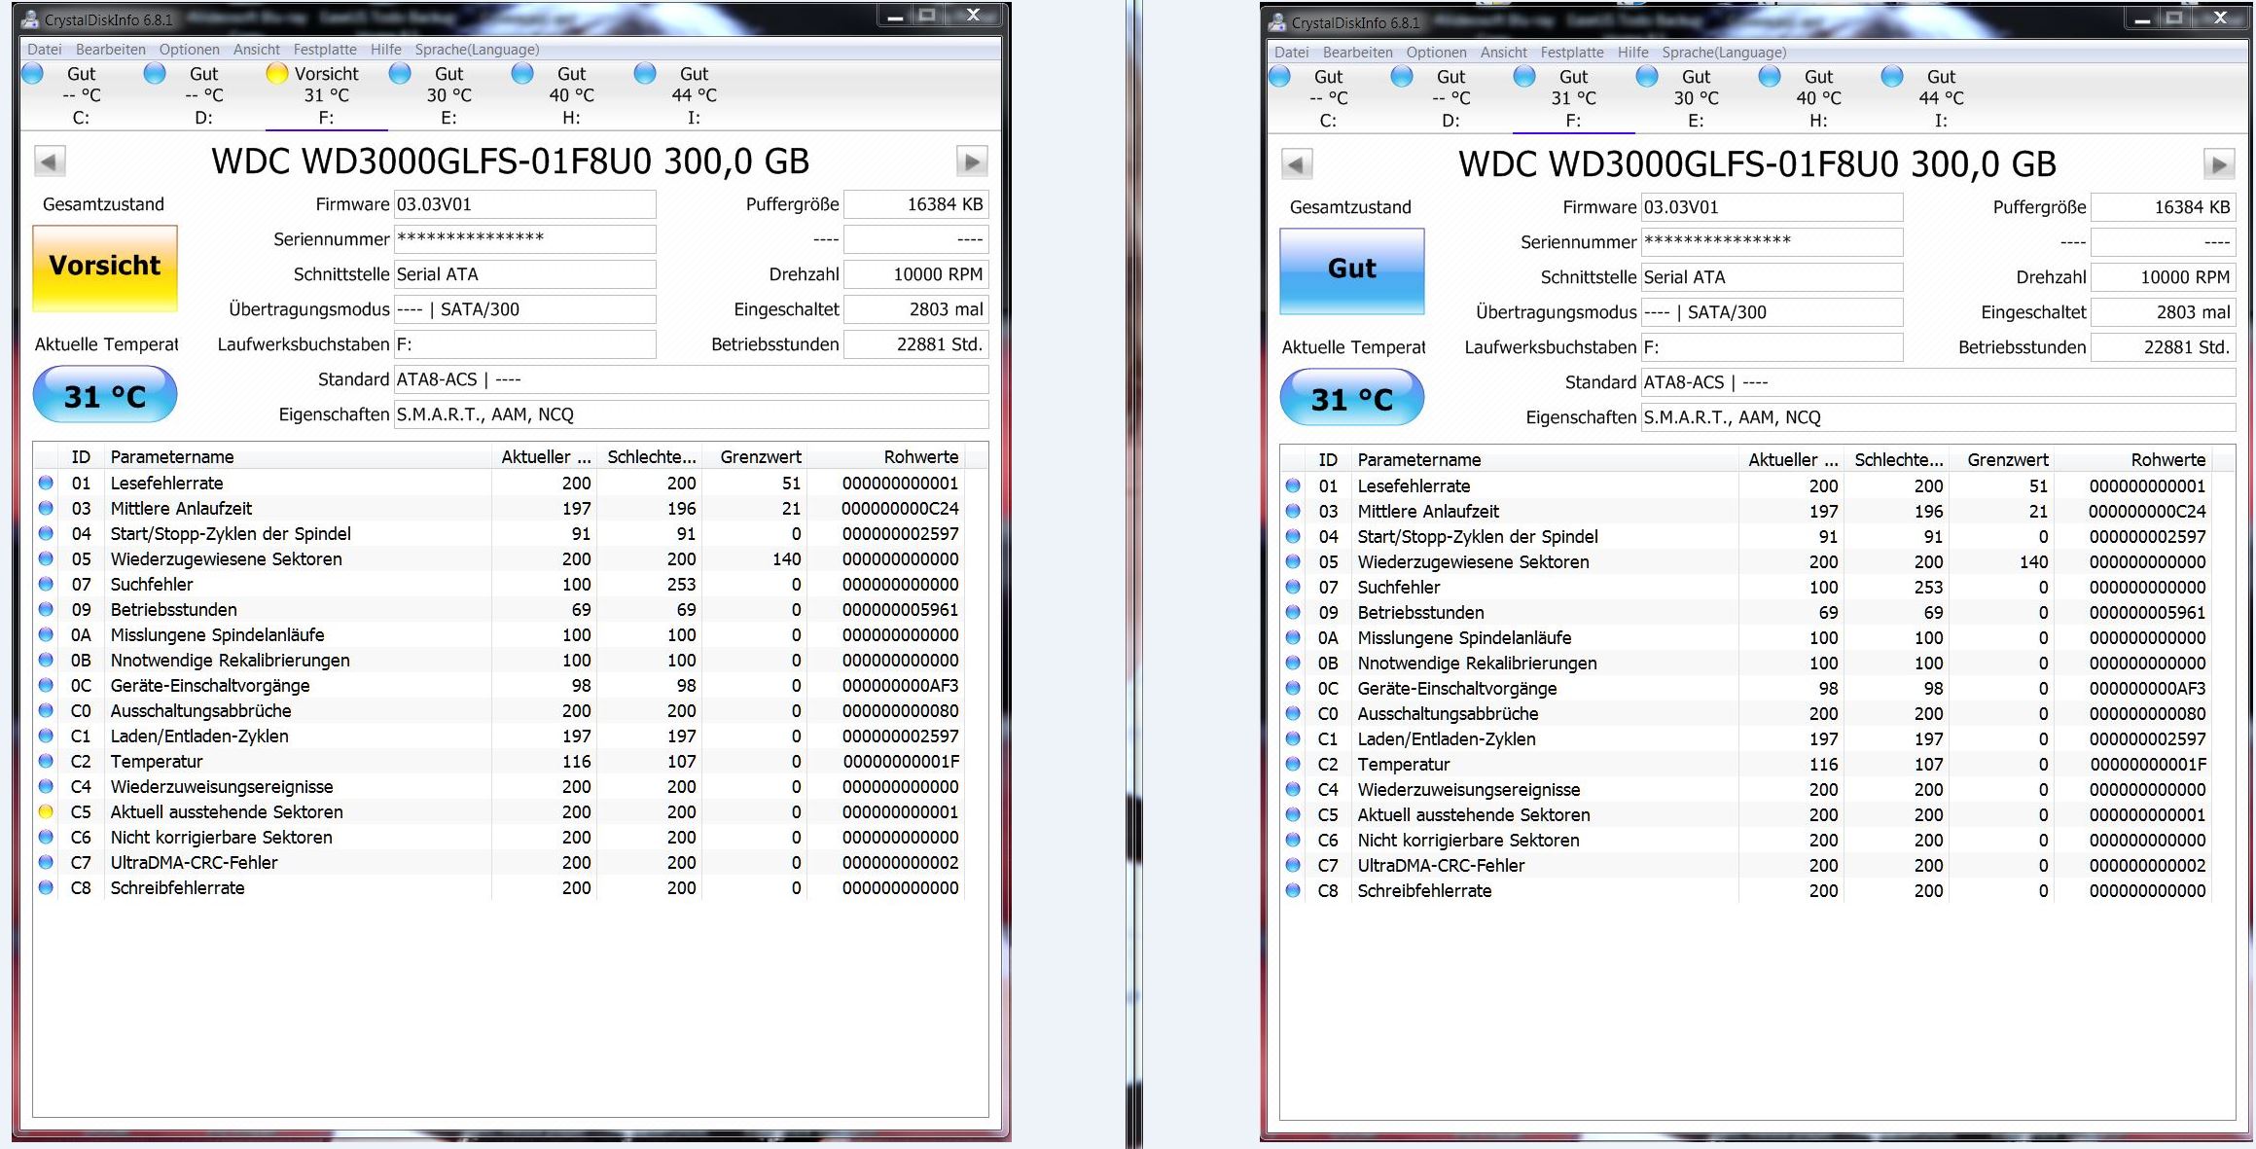Open Optionen menu in left window
The width and height of the screenshot is (2256, 1149).
[189, 50]
